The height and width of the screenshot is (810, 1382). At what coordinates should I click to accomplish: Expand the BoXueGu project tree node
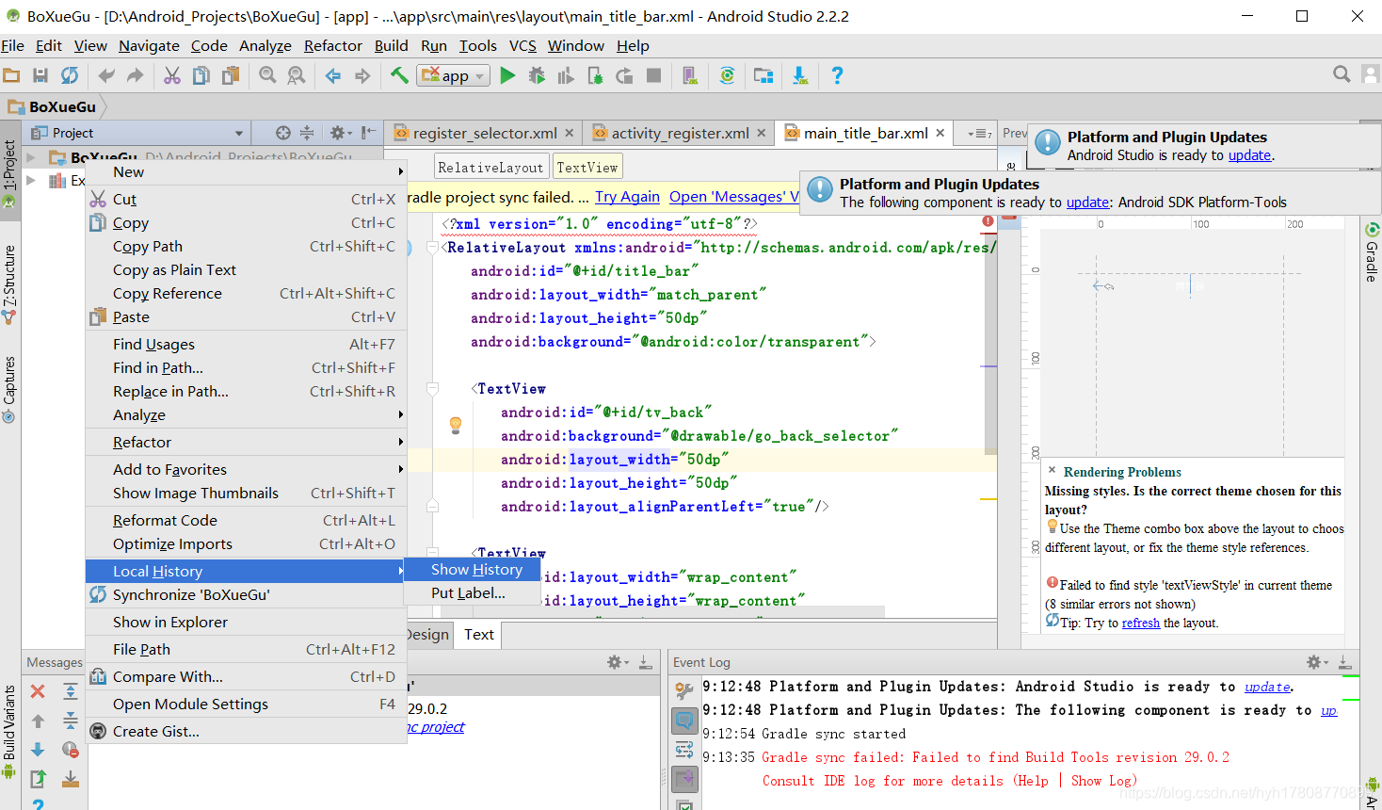pyautogui.click(x=31, y=157)
